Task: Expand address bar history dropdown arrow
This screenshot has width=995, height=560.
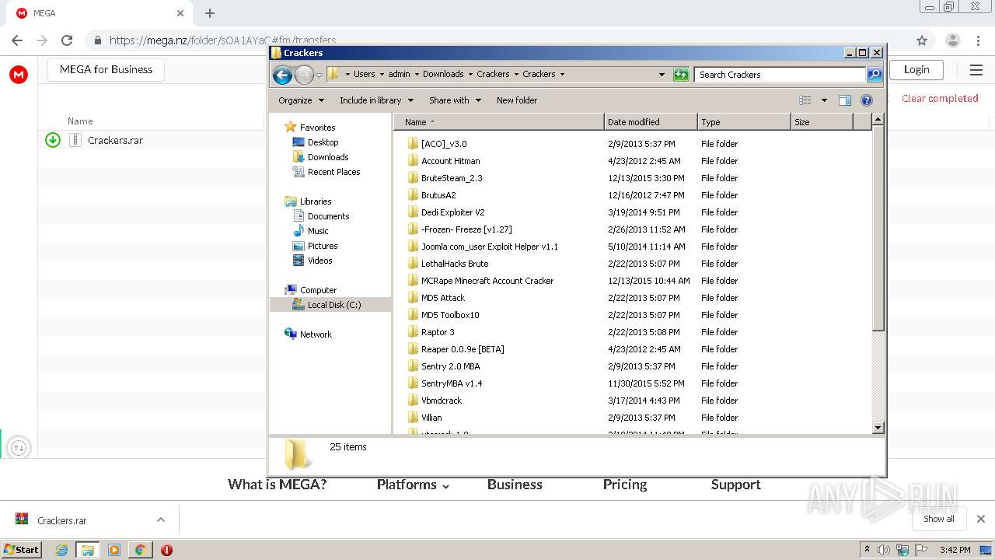Action: pos(662,75)
